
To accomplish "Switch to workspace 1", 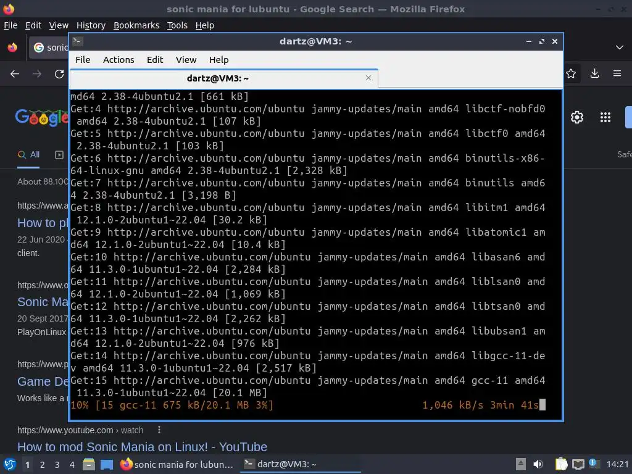I will coord(27,465).
